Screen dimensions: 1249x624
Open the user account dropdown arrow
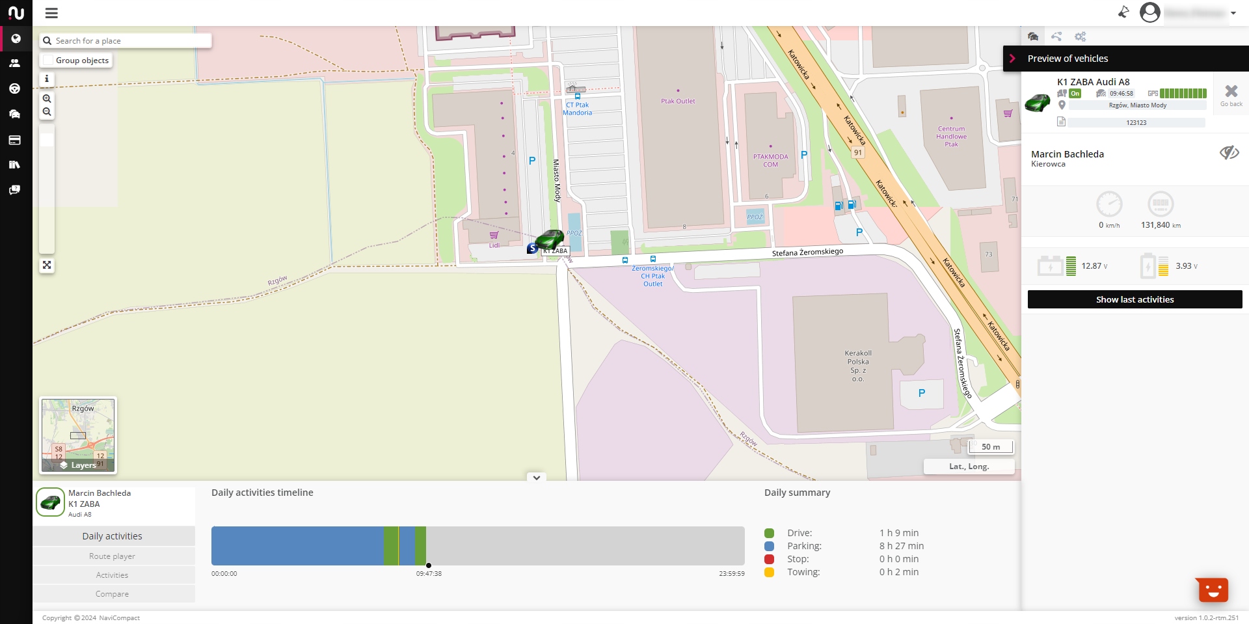tap(1233, 13)
